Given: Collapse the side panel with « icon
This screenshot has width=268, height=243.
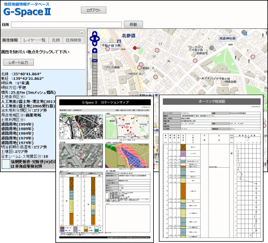Looking at the screenshot, I should pos(82,33).
